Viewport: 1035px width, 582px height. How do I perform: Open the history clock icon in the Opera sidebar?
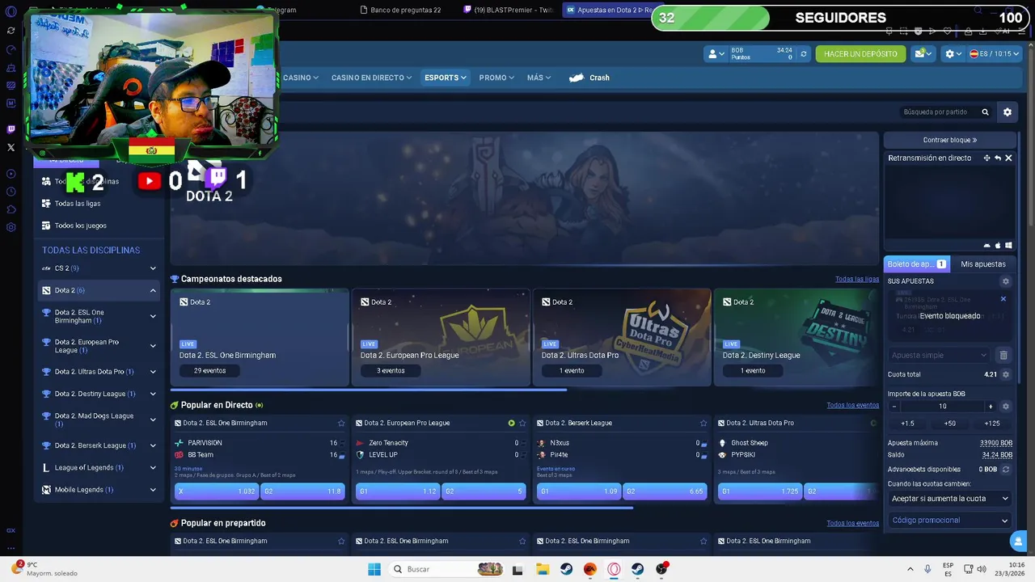11,192
